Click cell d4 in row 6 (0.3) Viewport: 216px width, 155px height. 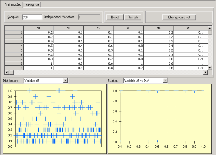click(159, 55)
